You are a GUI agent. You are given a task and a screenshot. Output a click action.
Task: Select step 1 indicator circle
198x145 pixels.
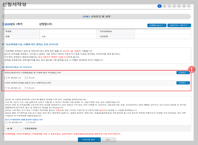[160, 6]
